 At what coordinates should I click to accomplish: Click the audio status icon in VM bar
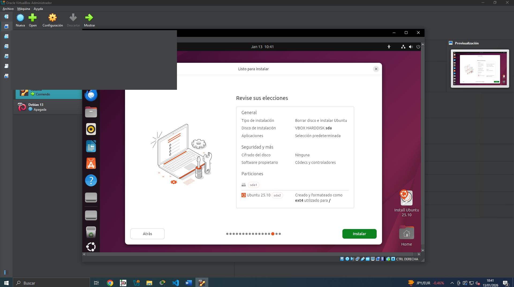[352, 259]
